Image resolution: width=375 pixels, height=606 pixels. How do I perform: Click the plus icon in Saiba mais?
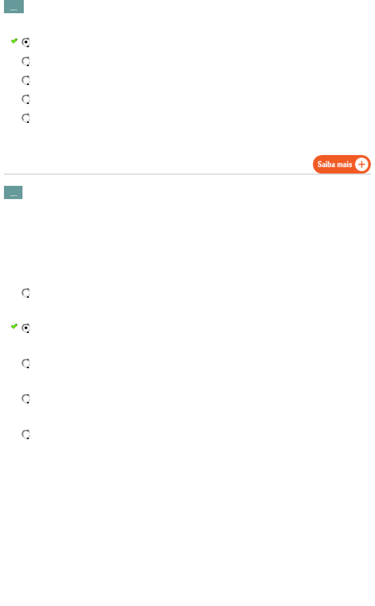(x=361, y=165)
